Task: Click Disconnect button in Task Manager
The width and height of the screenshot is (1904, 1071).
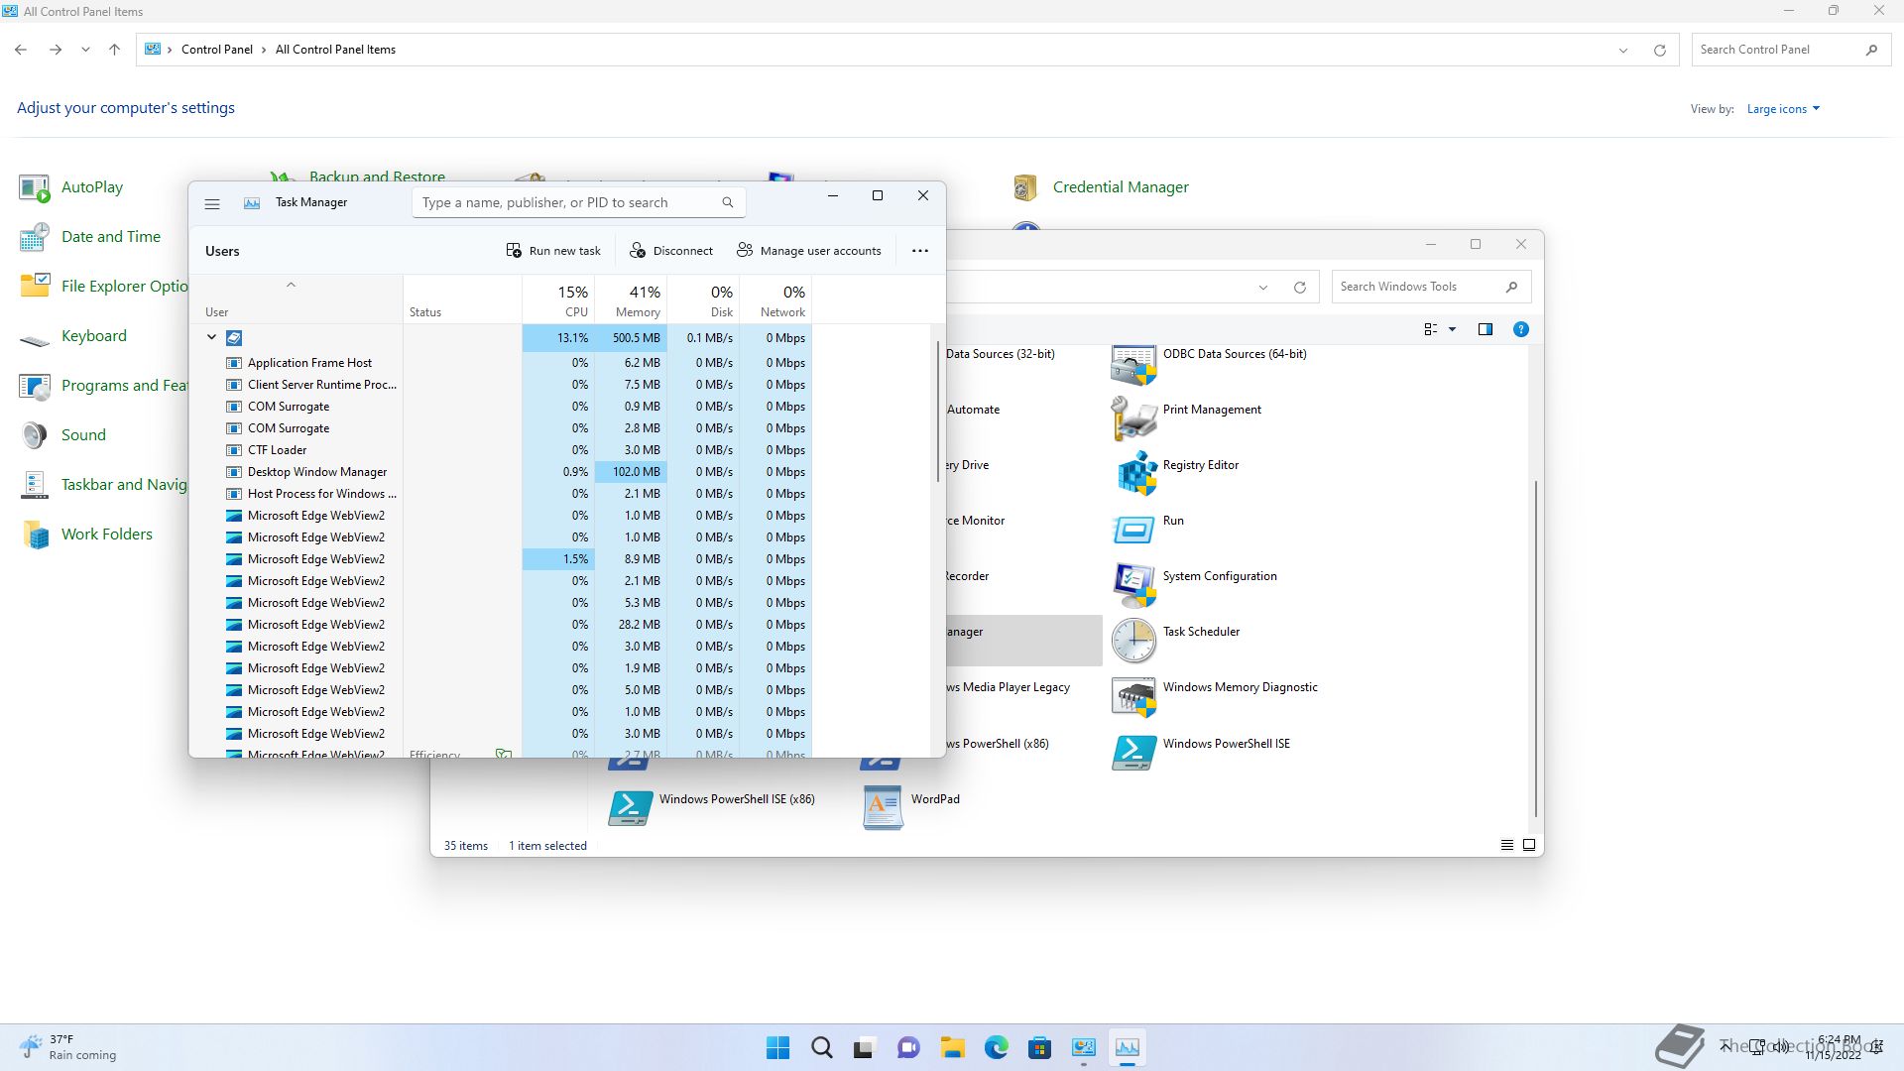Action: pos(671,251)
